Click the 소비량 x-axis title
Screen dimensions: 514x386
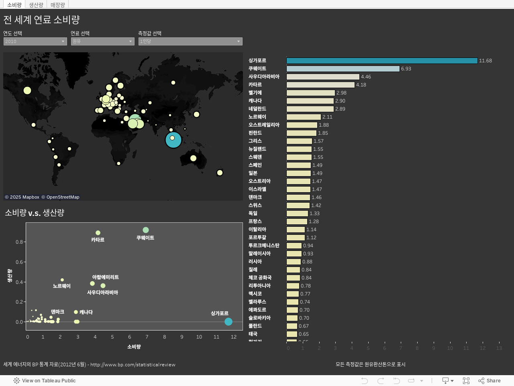coord(134,347)
